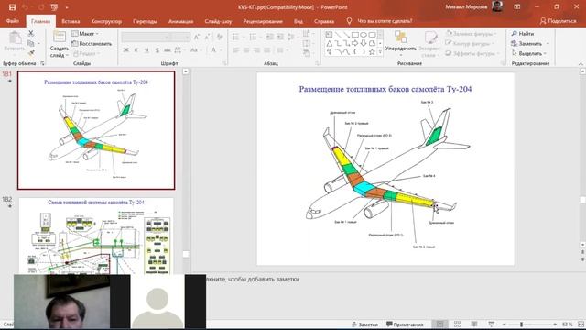The image size is (586, 330).
Task: Toggle strikethrough (abc) formatting
Action: 168,49
